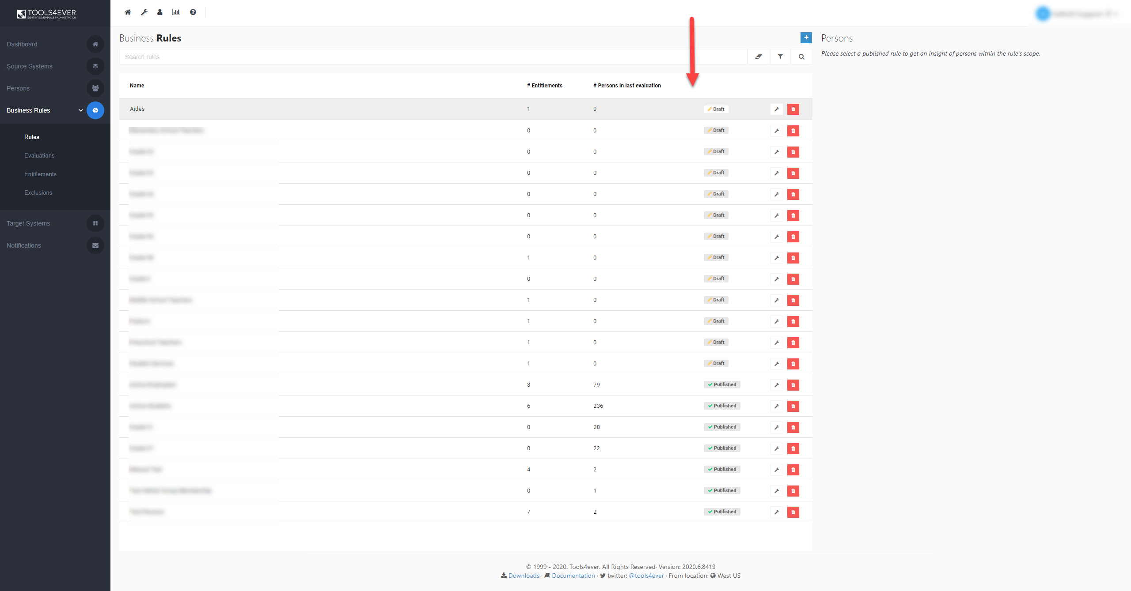Click the blue plus add rule button
1131x591 pixels.
(806, 38)
